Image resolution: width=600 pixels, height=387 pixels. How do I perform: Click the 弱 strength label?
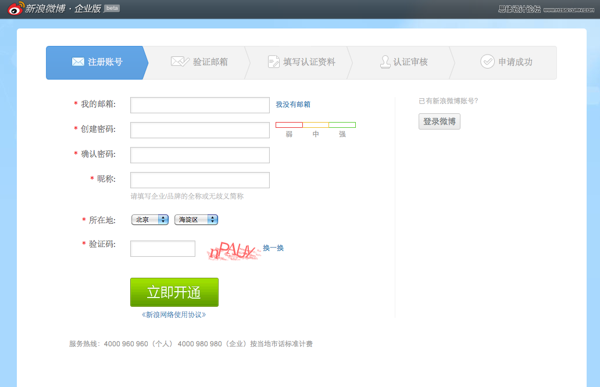[289, 134]
